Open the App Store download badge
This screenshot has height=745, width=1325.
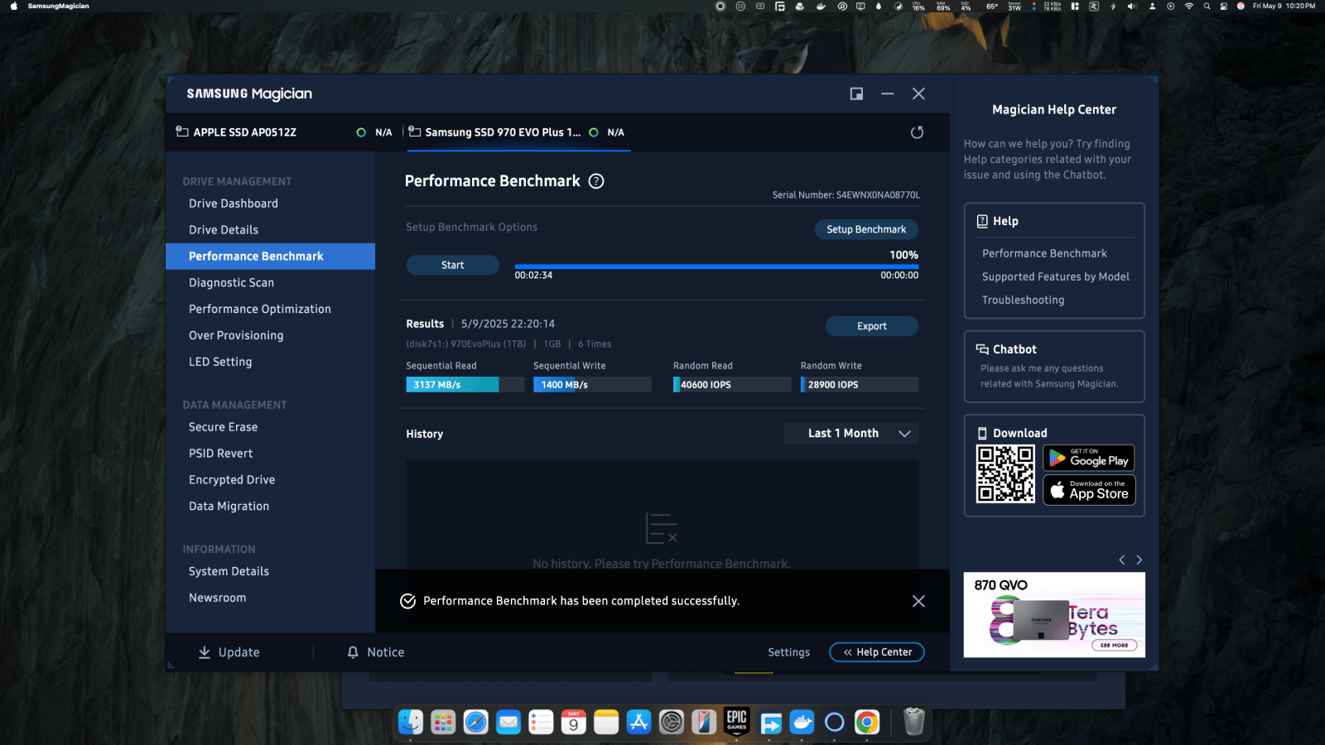1089,490
